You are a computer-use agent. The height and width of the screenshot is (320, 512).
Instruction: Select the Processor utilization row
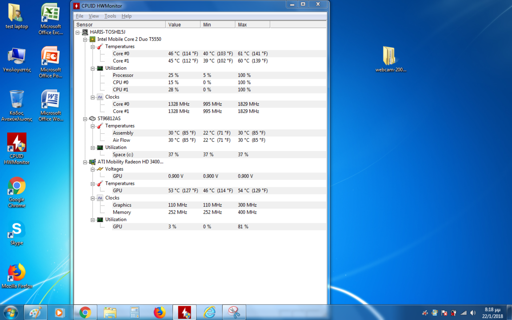tap(200, 75)
